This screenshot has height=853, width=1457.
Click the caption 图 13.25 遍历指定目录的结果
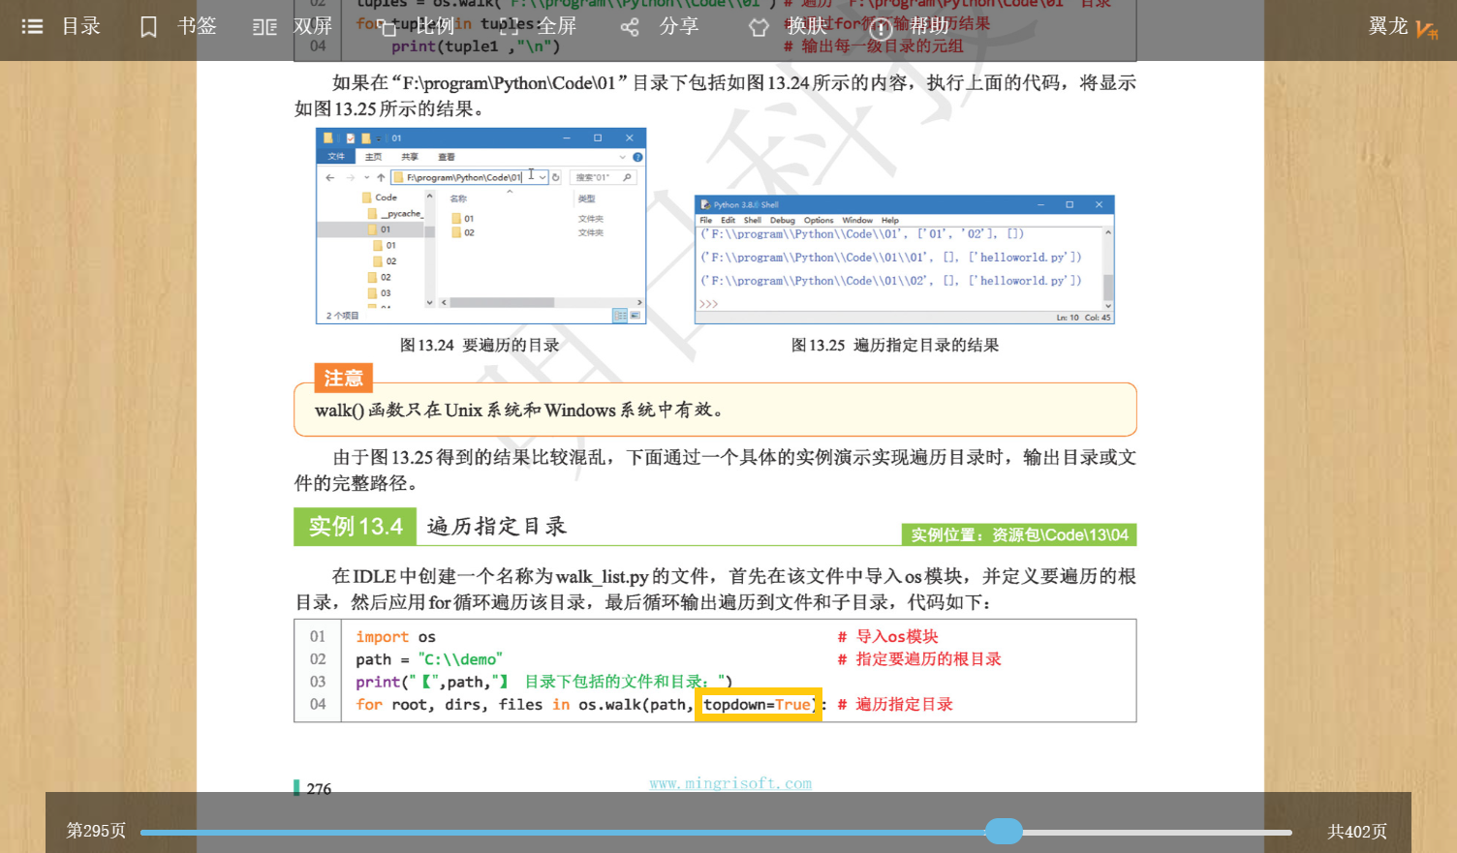895,346
